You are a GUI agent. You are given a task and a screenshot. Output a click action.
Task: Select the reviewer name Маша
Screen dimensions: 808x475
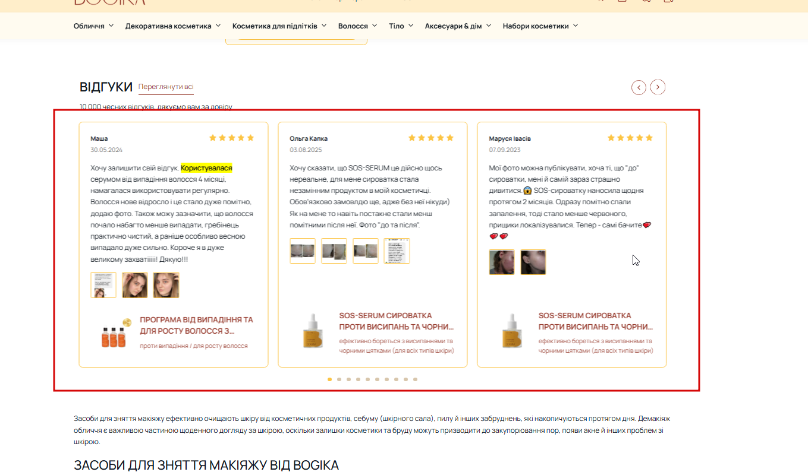99,138
